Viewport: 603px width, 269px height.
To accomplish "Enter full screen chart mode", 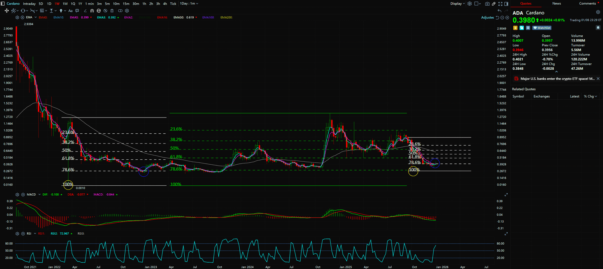I will click(500, 4).
